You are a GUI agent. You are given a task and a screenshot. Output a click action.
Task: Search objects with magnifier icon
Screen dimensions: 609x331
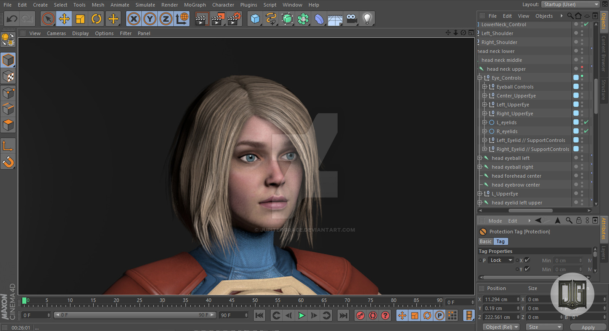tap(570, 16)
